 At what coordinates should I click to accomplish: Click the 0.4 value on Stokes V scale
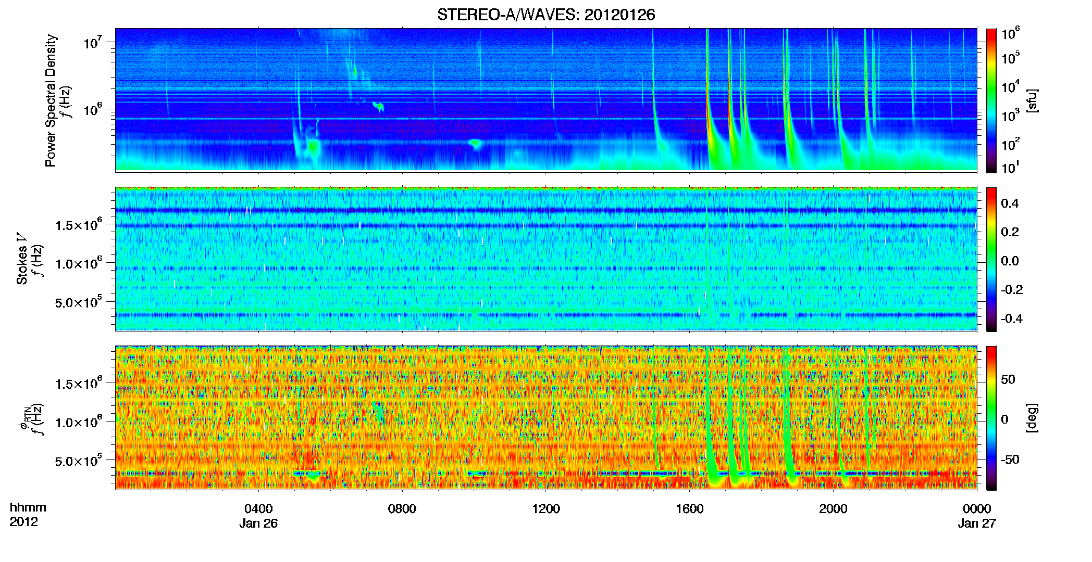point(1010,203)
